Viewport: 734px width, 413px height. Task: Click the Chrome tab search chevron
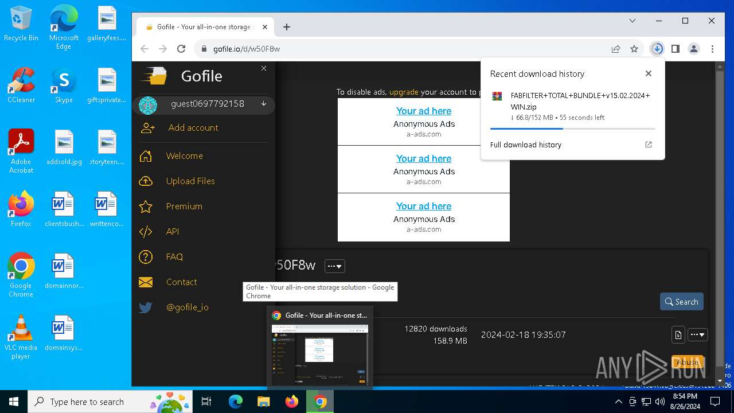(x=633, y=21)
